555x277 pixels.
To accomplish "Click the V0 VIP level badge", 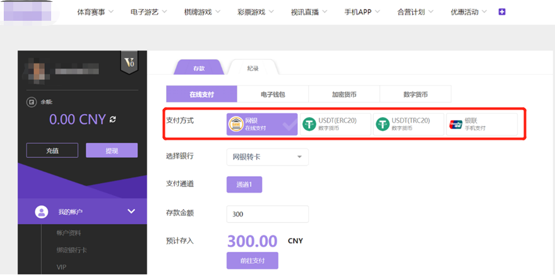I will point(129,63).
